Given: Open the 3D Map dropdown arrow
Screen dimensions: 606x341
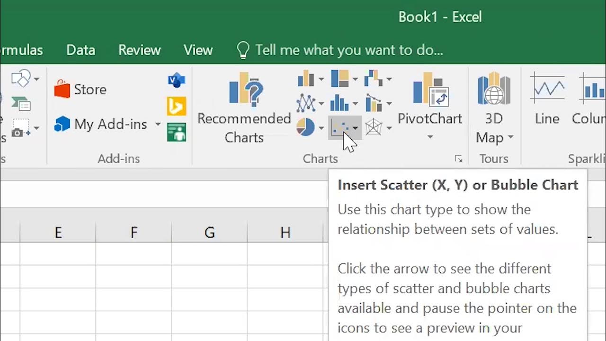Looking at the screenshot, I should (x=511, y=138).
